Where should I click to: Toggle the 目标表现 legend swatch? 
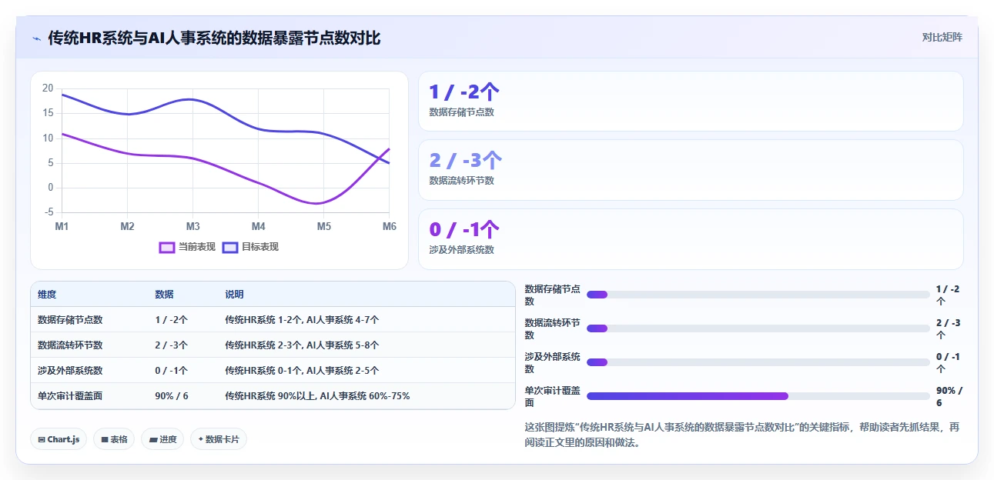230,247
